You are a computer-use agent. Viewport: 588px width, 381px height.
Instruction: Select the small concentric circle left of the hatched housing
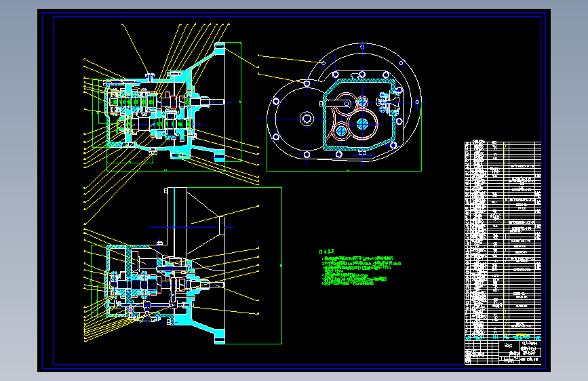tap(307, 119)
